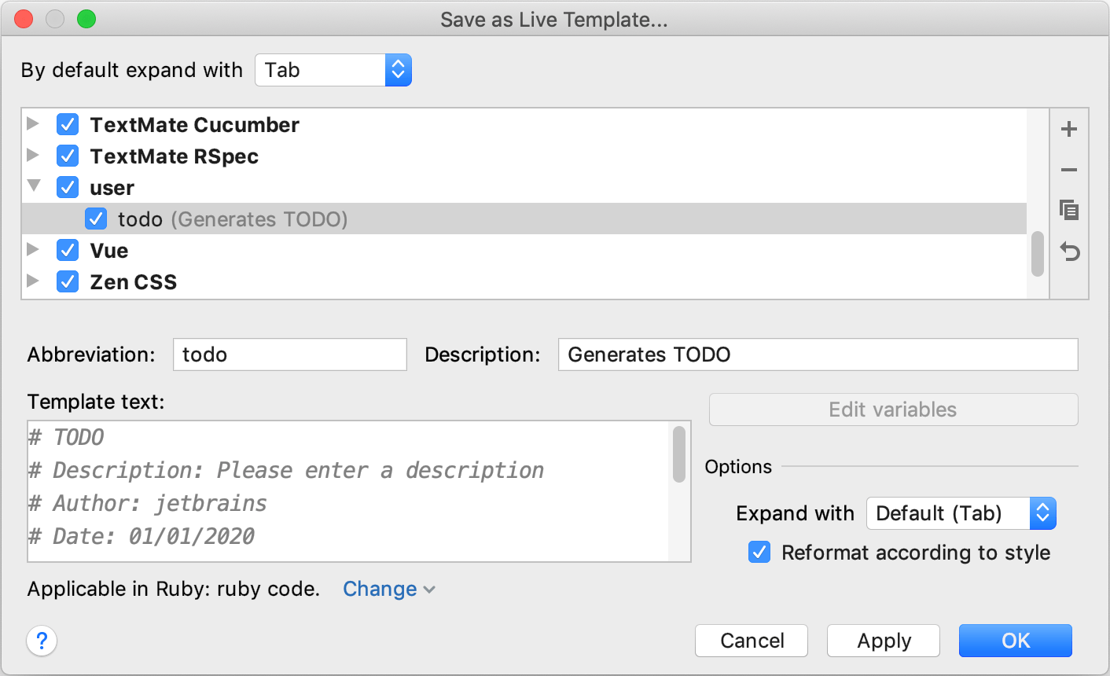Viewport: 1110px width, 676px height.
Task: Collapse the user template group
Action: [34, 187]
